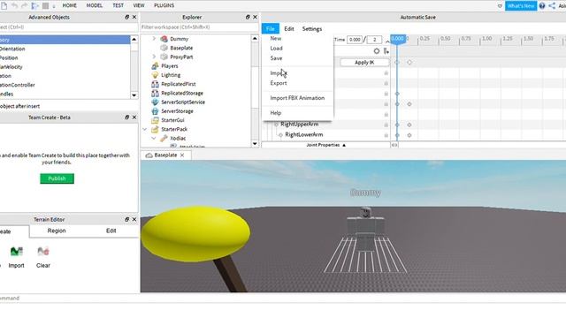This screenshot has height=318, width=566.
Task: Click the RightUpperArm joint node circle
Action: tap(276, 125)
